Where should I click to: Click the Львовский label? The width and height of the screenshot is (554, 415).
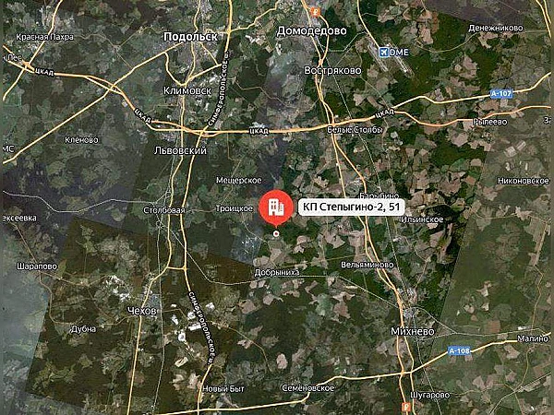coord(180,150)
